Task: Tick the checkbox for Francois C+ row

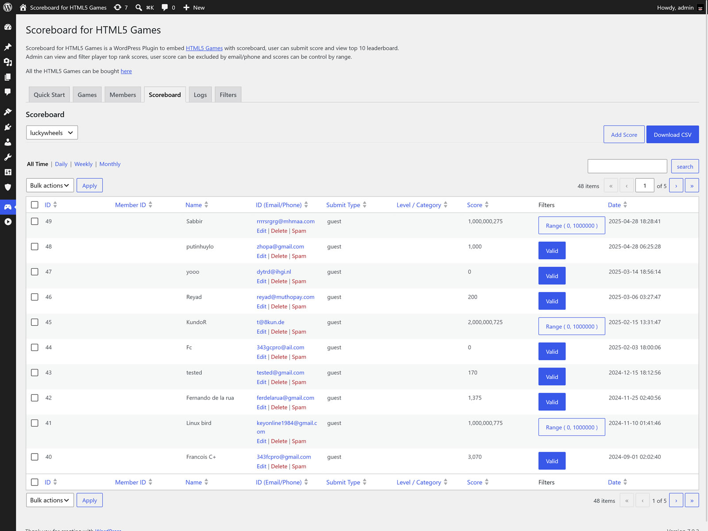Action: click(x=35, y=457)
